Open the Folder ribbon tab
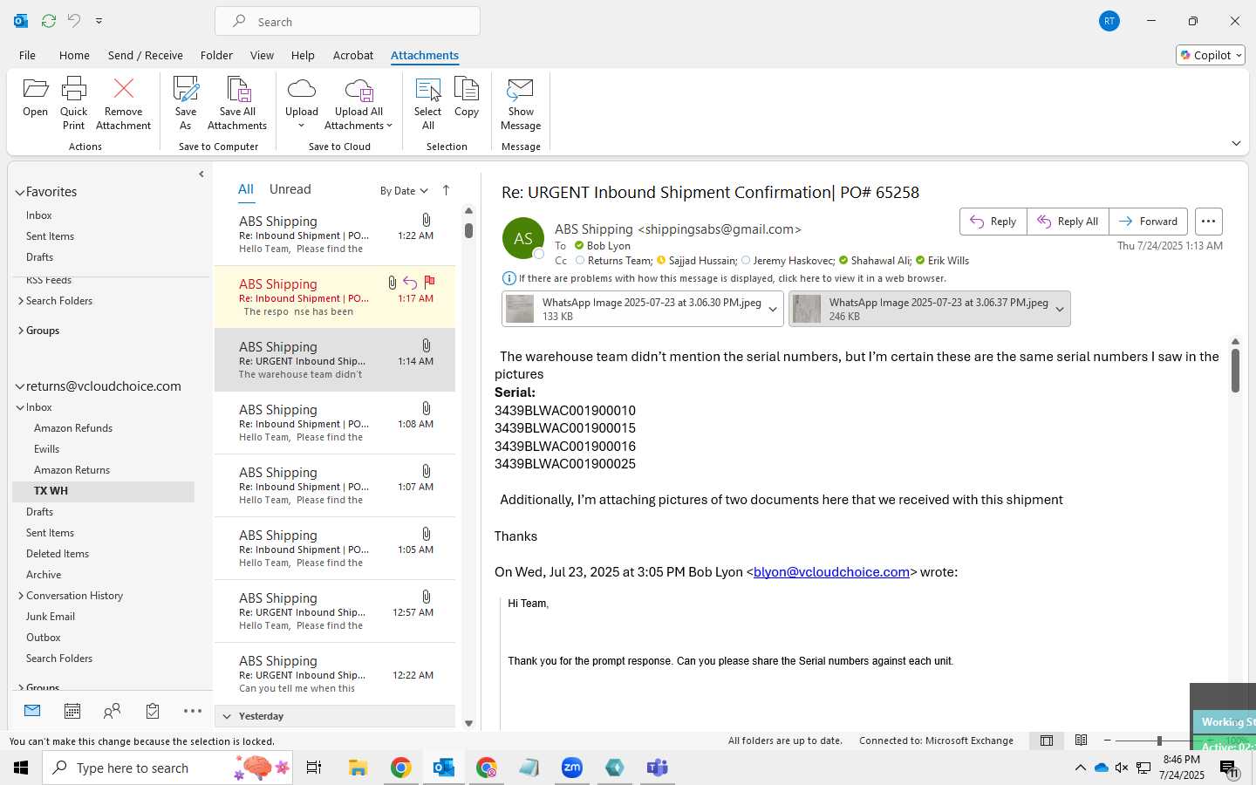The image size is (1256, 785). click(x=216, y=55)
